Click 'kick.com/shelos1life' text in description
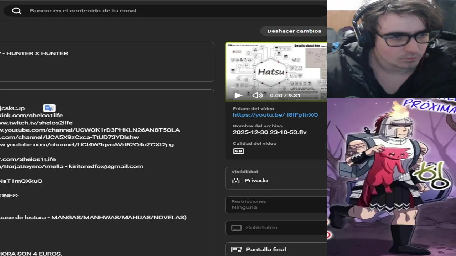The width and height of the screenshot is (456, 256). click(x=31, y=116)
